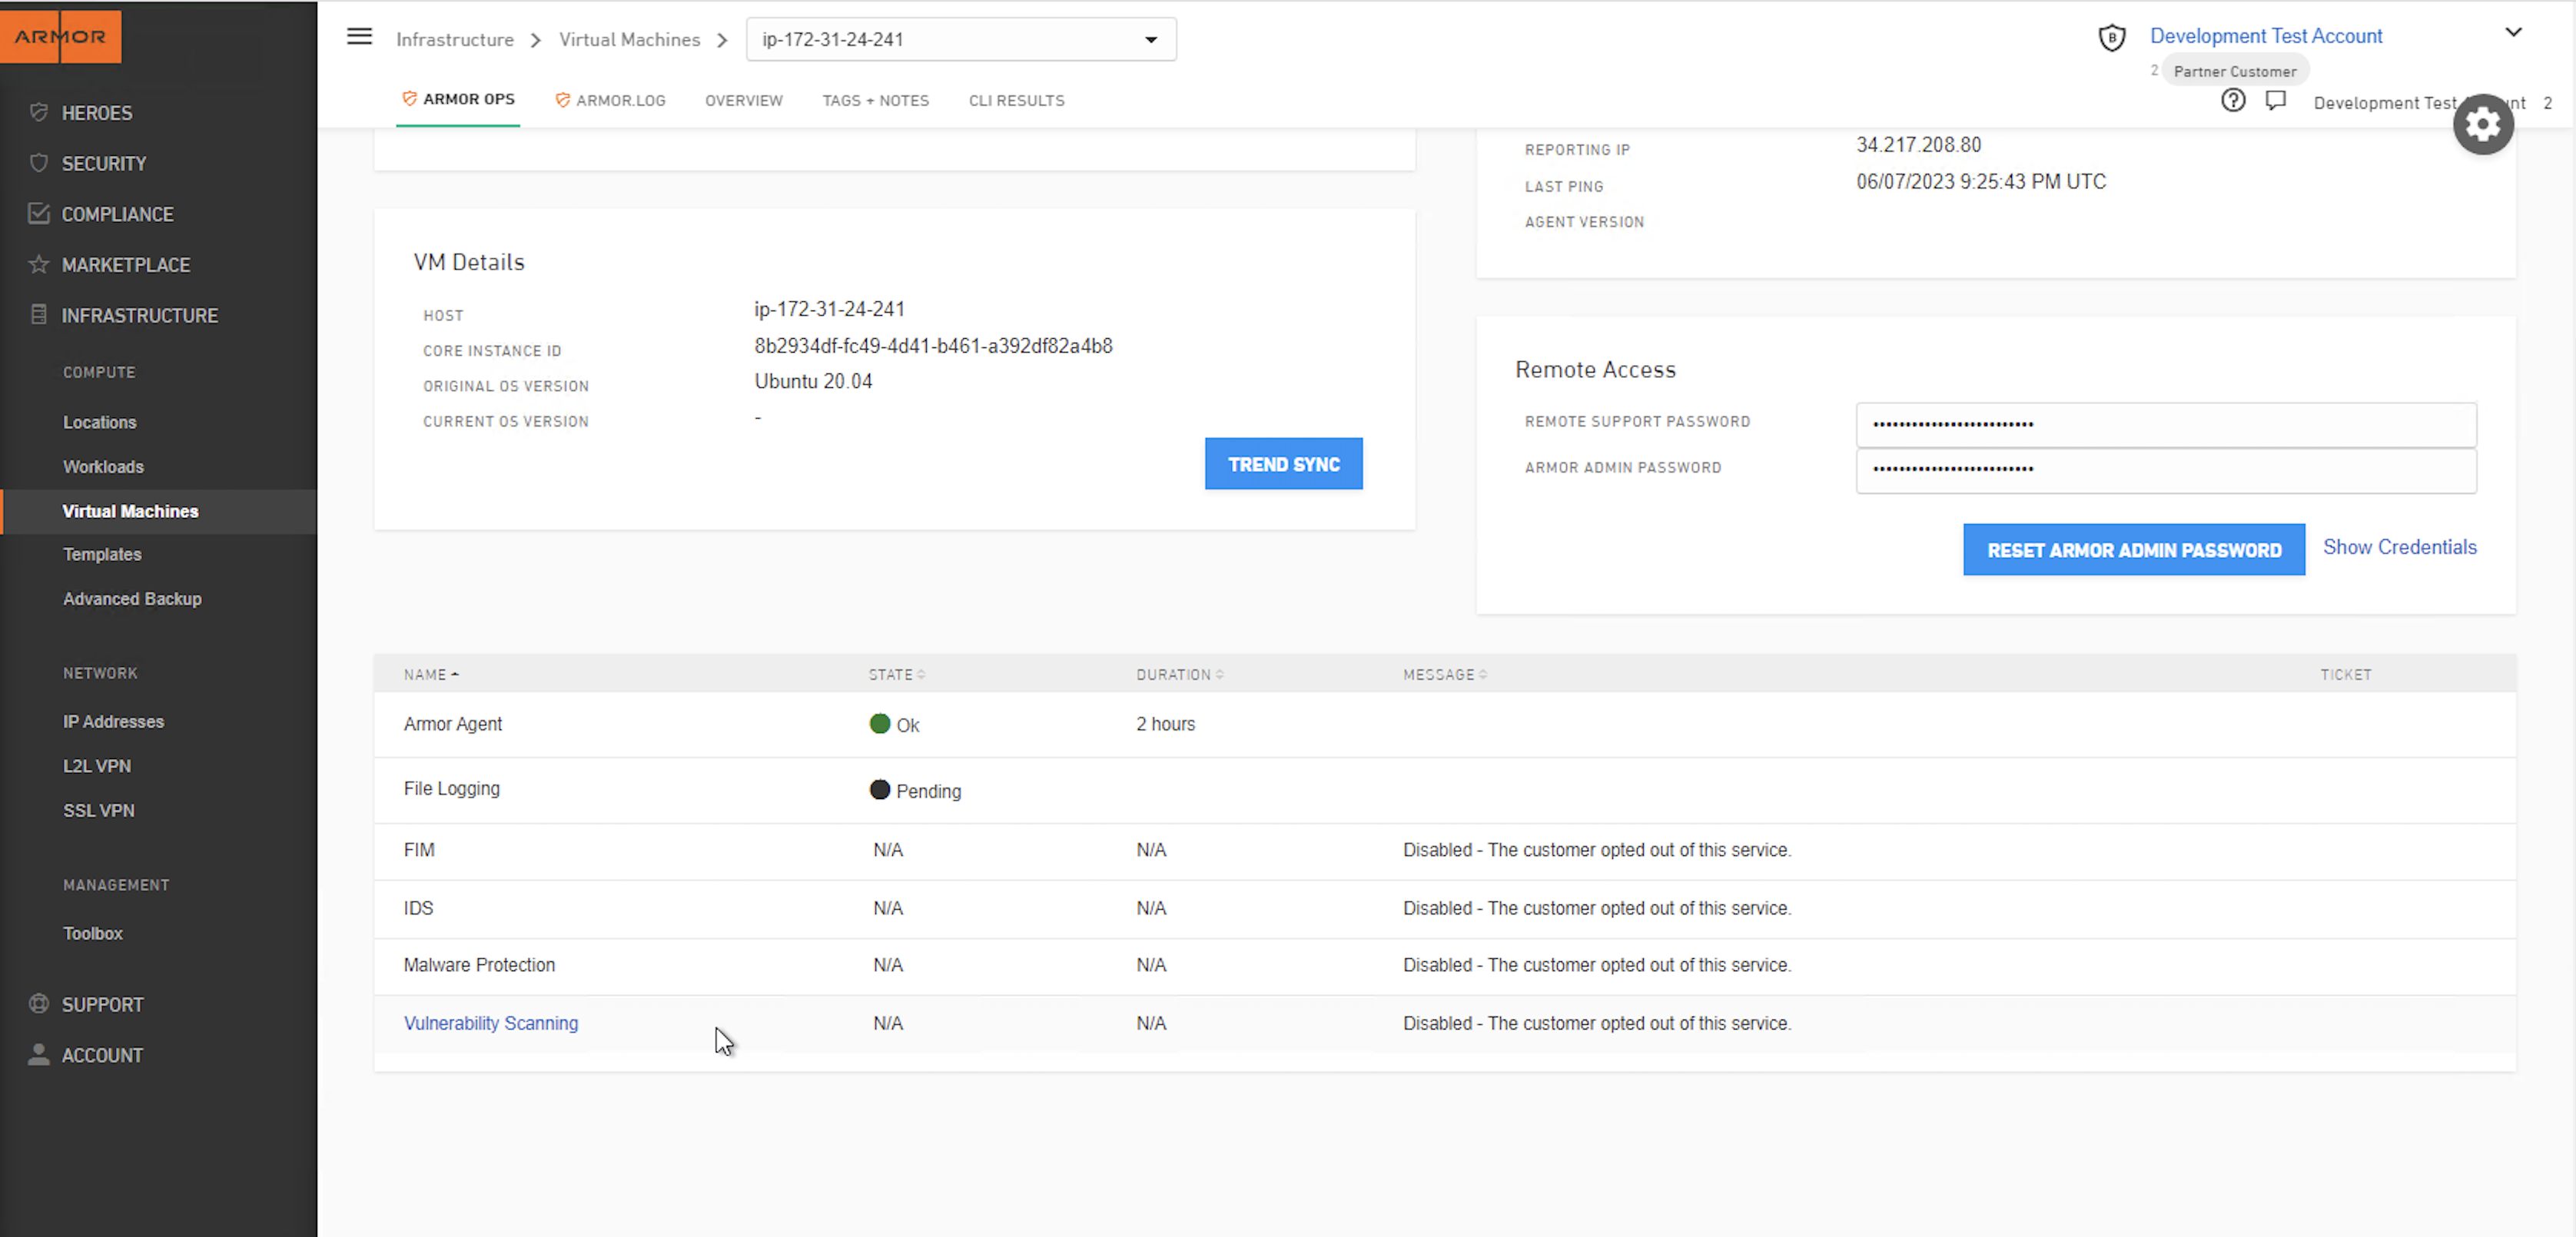Viewport: 2576px width, 1237px height.
Task: Open the settings gear icon
Action: click(2482, 125)
